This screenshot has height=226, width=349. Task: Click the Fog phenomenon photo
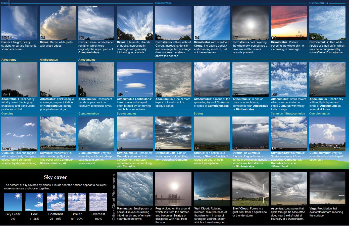click(173, 189)
